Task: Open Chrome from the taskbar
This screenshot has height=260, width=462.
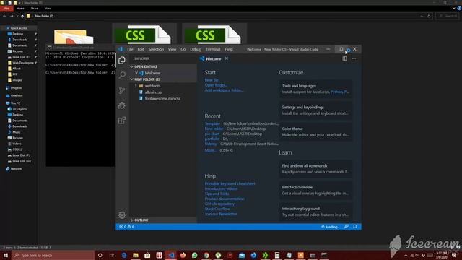Action: point(206,255)
